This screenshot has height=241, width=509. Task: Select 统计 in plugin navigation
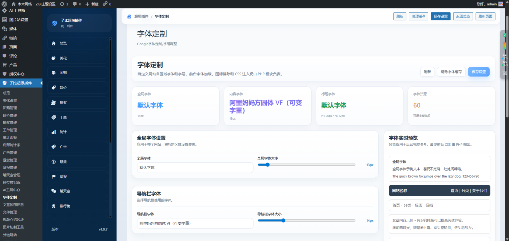(x=78, y=132)
